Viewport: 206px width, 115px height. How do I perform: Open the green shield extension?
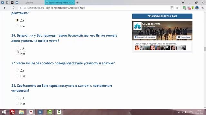[184, 8]
